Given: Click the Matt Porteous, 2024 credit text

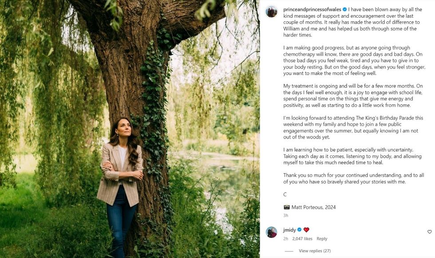Looking at the screenshot, I should pos(313,207).
